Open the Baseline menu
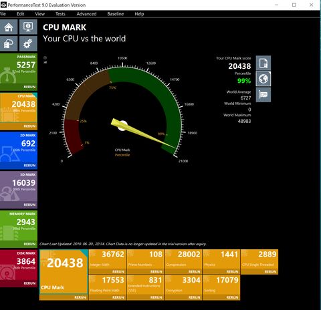321x310 pixels. click(116, 14)
